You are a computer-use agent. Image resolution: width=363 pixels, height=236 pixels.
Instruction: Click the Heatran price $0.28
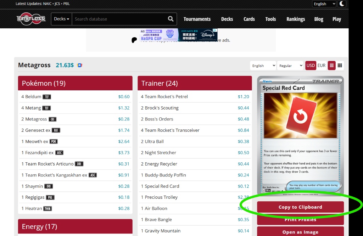(124, 208)
